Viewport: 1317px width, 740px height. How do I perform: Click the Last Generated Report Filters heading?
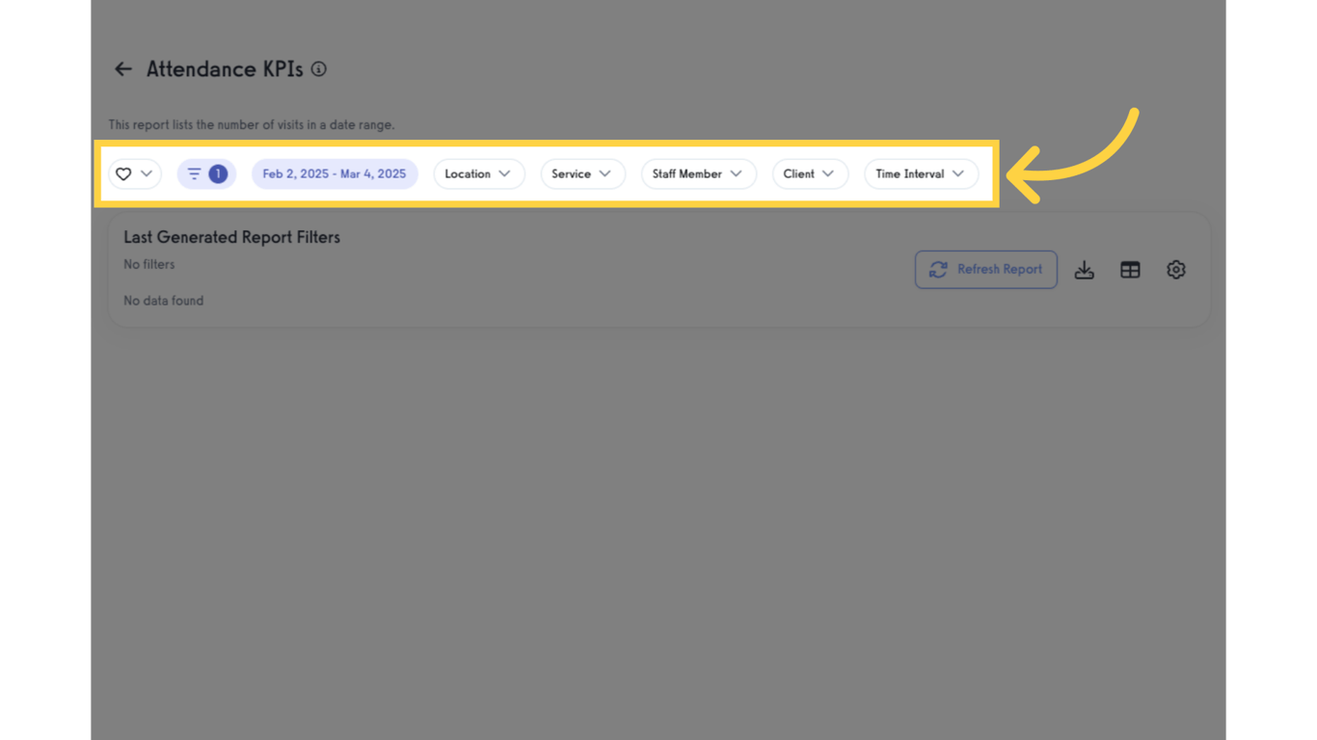231,237
